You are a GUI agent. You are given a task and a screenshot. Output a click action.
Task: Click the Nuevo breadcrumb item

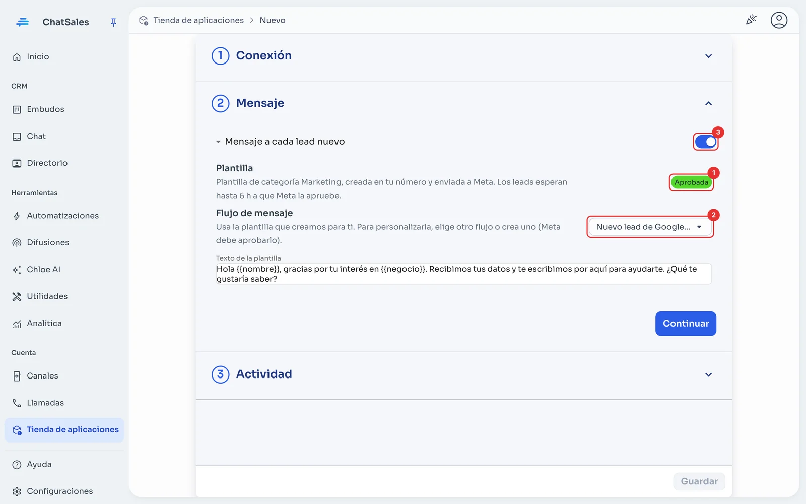click(273, 20)
